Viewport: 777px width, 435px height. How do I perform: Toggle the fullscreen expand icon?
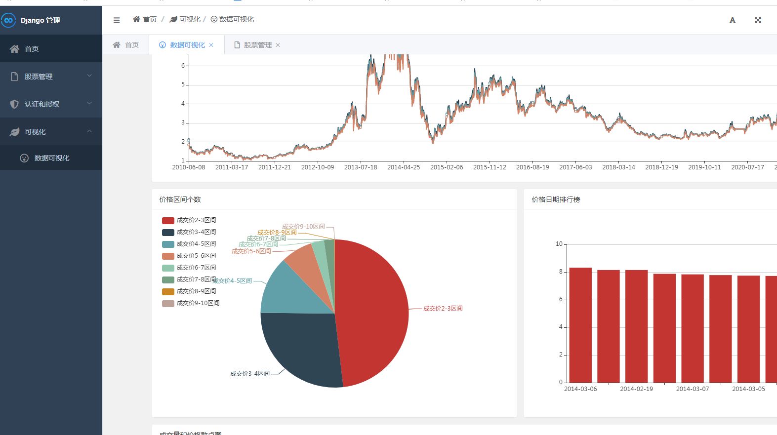[758, 20]
